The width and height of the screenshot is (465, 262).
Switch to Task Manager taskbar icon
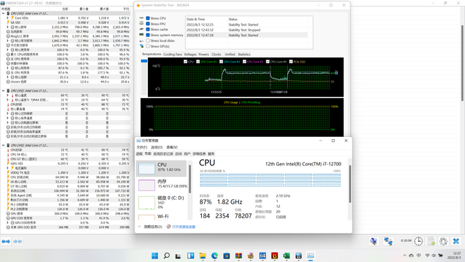coord(310,256)
